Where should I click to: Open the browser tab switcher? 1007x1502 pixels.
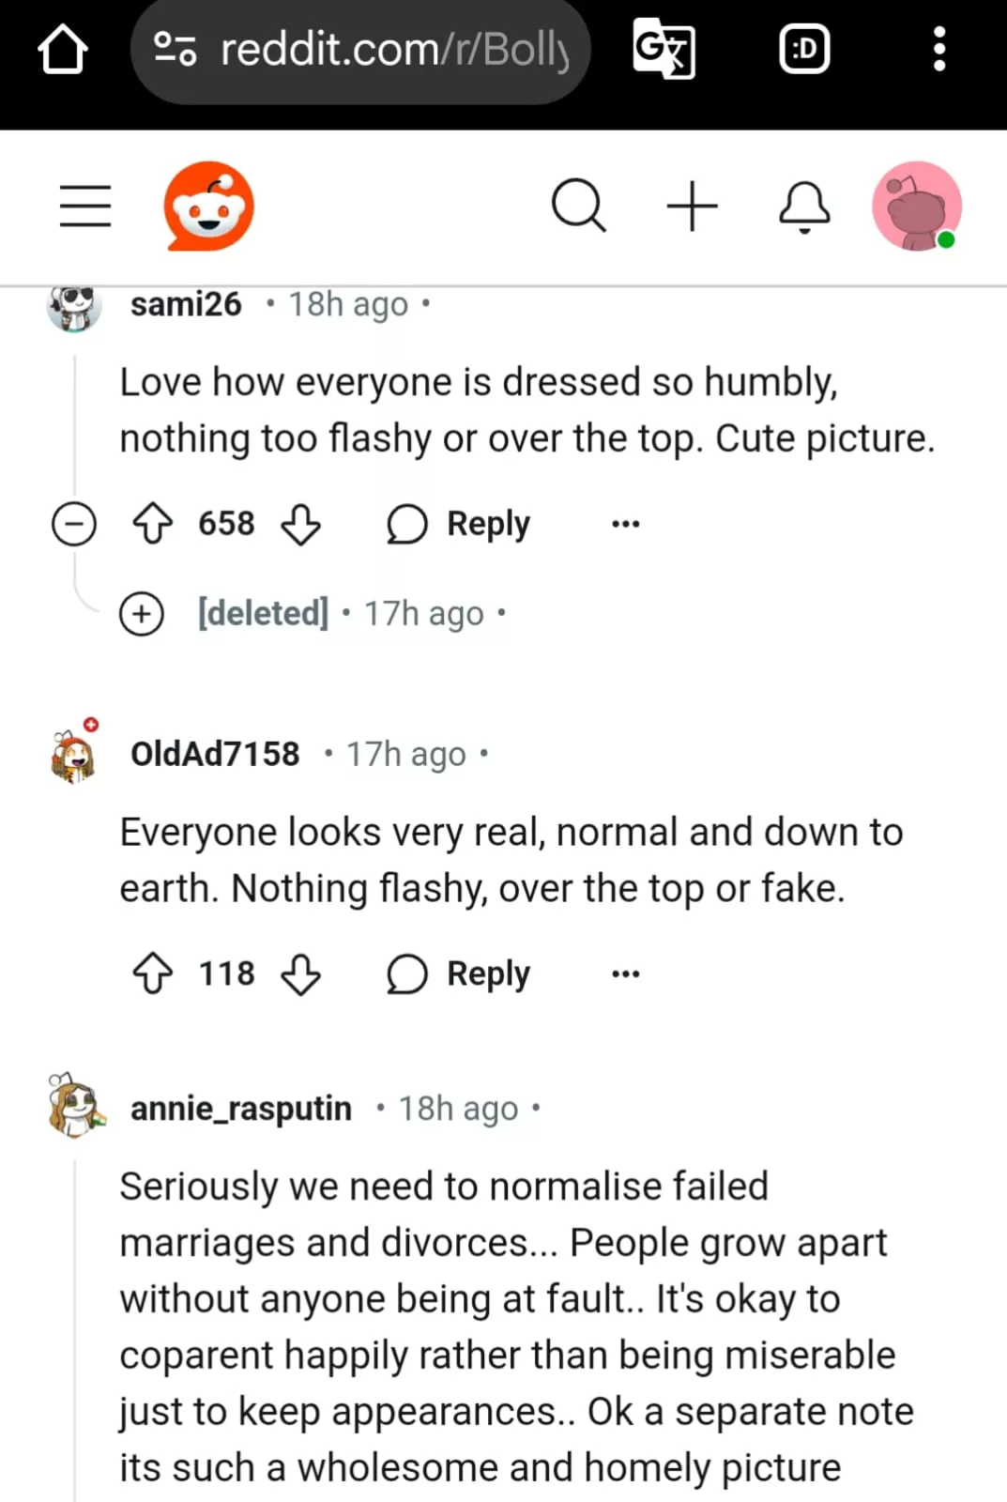pos(804,50)
